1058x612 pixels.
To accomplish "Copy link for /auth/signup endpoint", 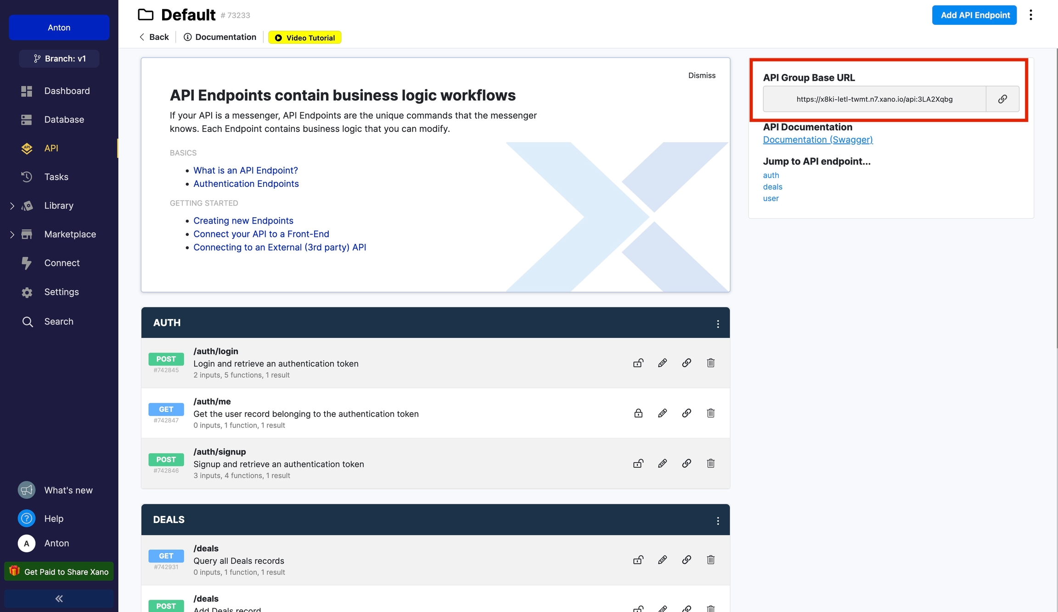I will point(687,463).
